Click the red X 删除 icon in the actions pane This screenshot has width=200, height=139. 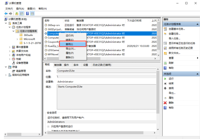click(165, 103)
